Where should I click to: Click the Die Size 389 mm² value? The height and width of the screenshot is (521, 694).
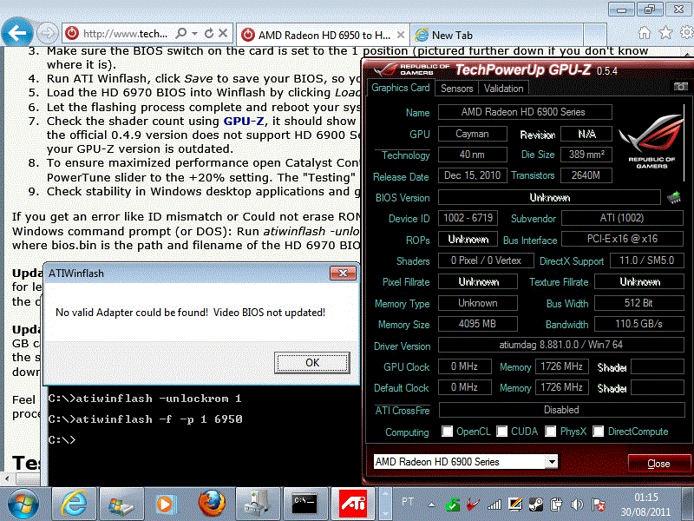[586, 155]
